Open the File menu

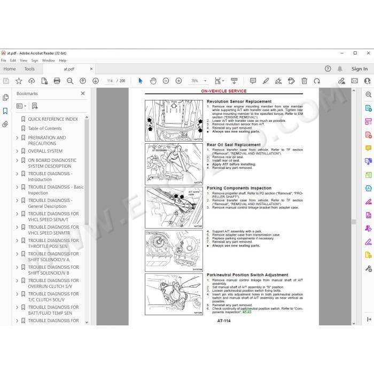4,60
